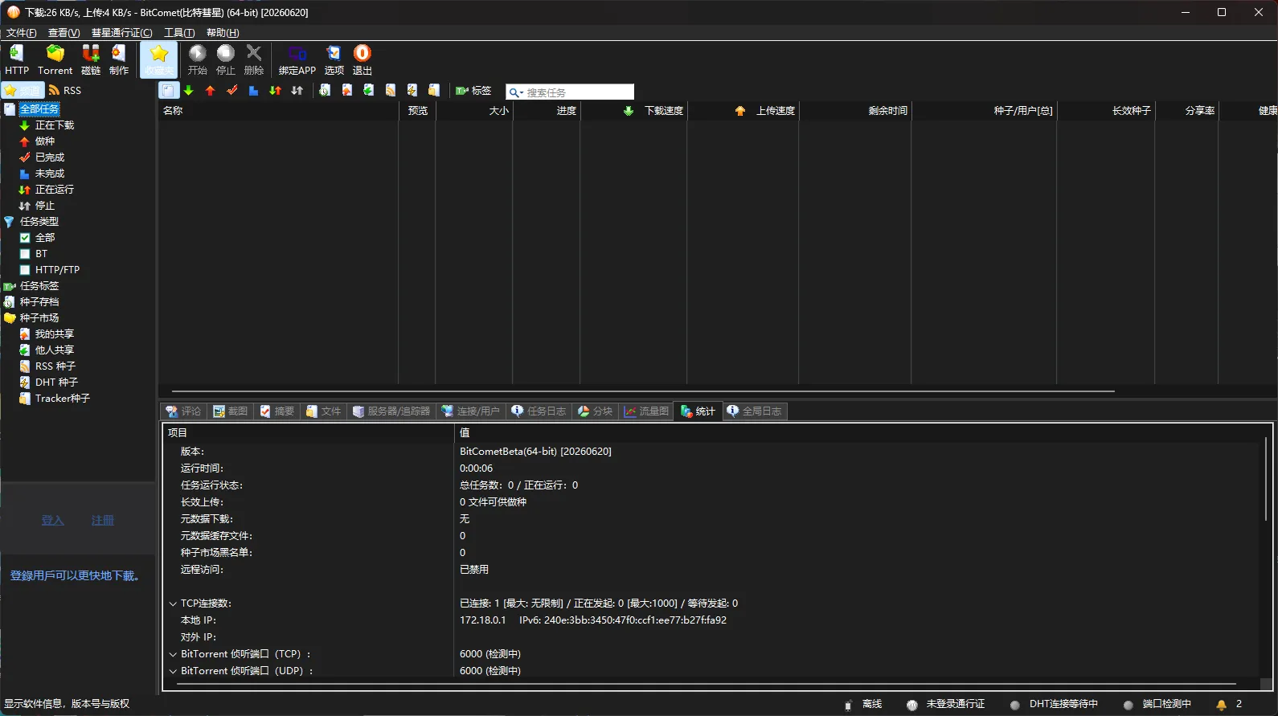Open the 文件(F) menu

(x=21, y=33)
